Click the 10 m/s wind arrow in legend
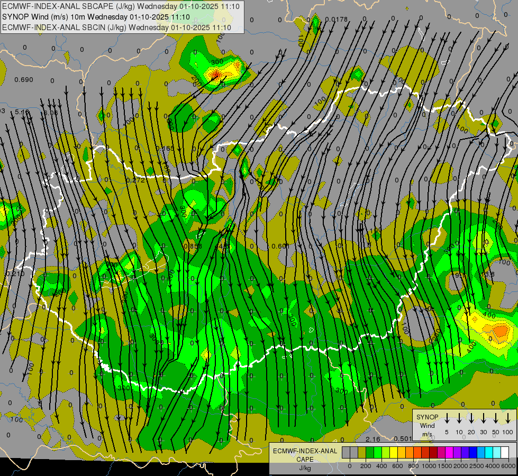 coord(459,418)
